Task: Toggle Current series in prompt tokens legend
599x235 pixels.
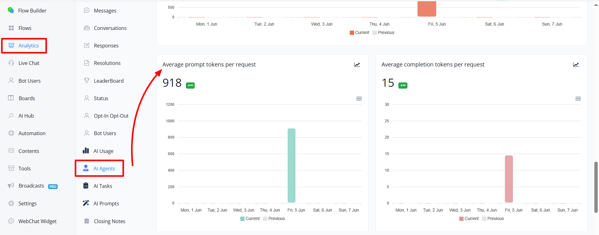Action: [250, 218]
